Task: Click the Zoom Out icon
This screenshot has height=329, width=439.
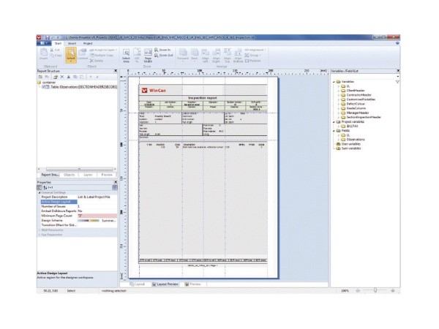Action: tap(163, 56)
